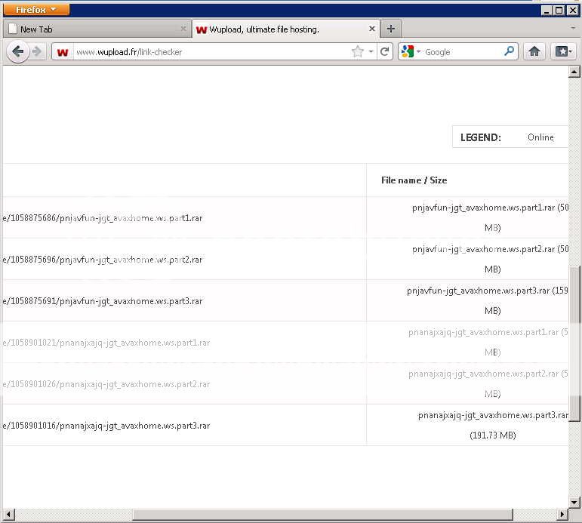582x523 pixels.
Task: Close the Wupload tab
Action: 372,29
